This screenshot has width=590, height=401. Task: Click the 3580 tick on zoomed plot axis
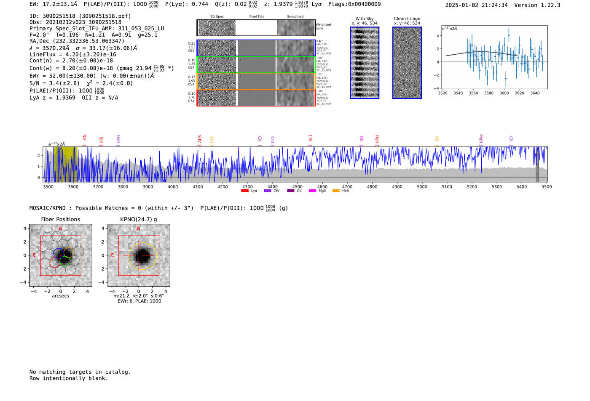pyautogui.click(x=489, y=93)
